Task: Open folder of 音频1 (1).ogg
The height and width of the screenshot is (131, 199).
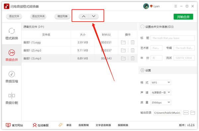Action: tap(123, 42)
